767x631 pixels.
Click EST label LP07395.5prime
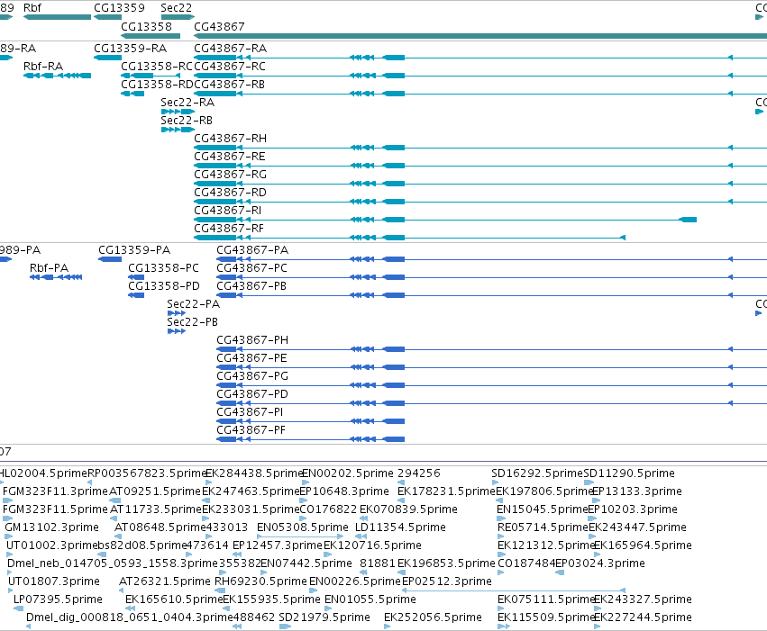click(x=59, y=599)
